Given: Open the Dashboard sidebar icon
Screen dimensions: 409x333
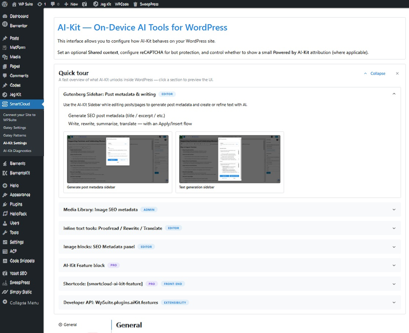Looking at the screenshot, I should pos(5,16).
